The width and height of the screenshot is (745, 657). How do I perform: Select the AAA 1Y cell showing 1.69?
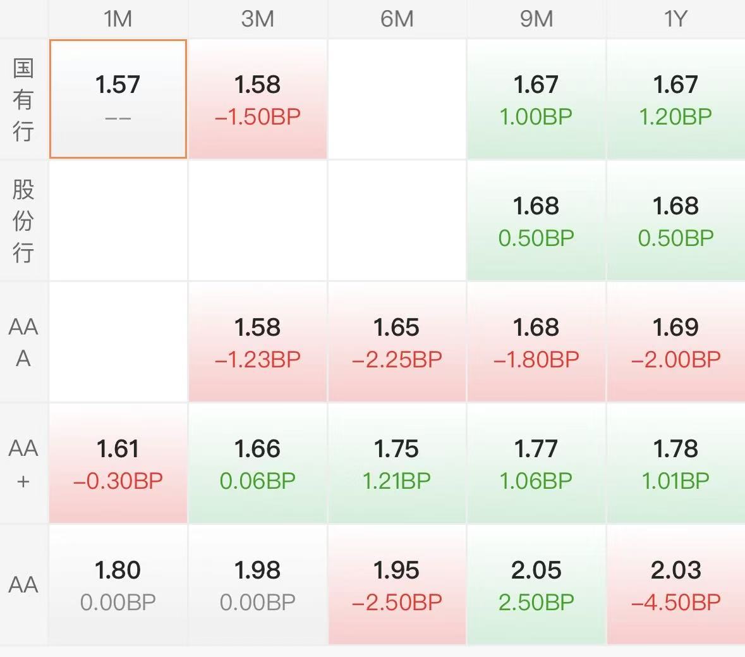(675, 342)
